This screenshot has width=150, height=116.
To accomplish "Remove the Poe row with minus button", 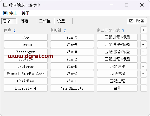I will pyautogui.click(x=144, y=37).
